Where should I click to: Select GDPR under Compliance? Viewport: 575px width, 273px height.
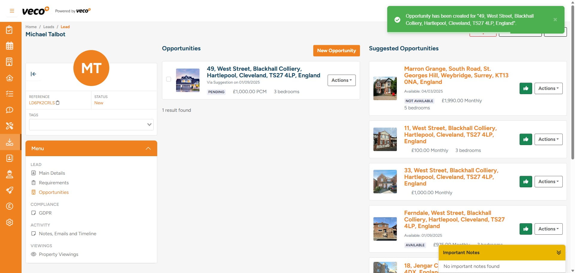tap(46, 213)
